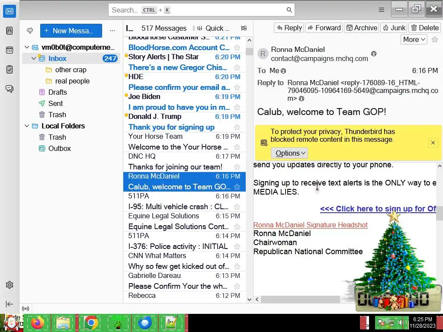Open the "I-95: Multi vehicle crash" message
The height and width of the screenshot is (332, 443).
click(x=184, y=201)
